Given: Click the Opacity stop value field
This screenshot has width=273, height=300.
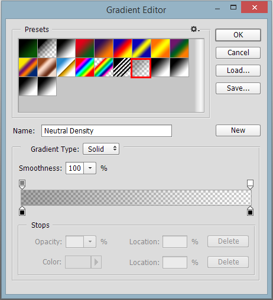Looking at the screenshot, I should pyautogui.click(x=74, y=241).
